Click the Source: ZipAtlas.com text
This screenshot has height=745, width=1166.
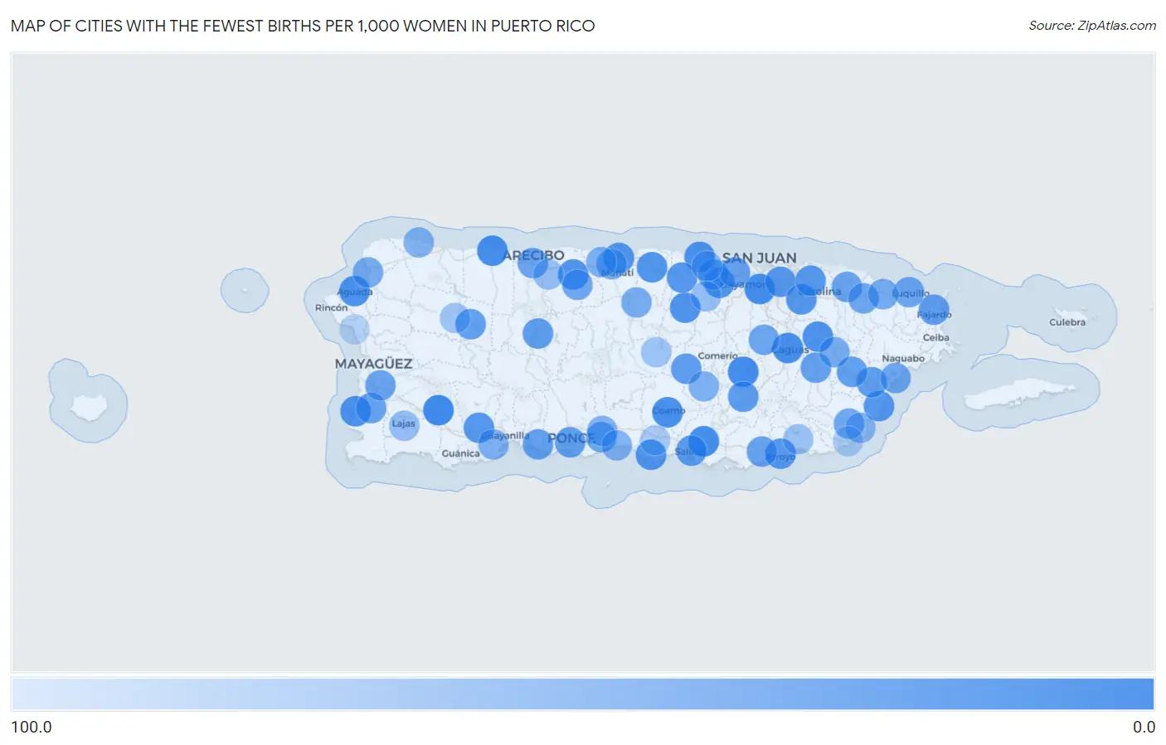(x=1092, y=26)
